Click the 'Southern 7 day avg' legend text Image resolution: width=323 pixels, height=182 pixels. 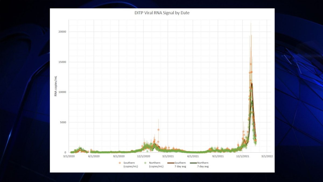(x=180, y=165)
